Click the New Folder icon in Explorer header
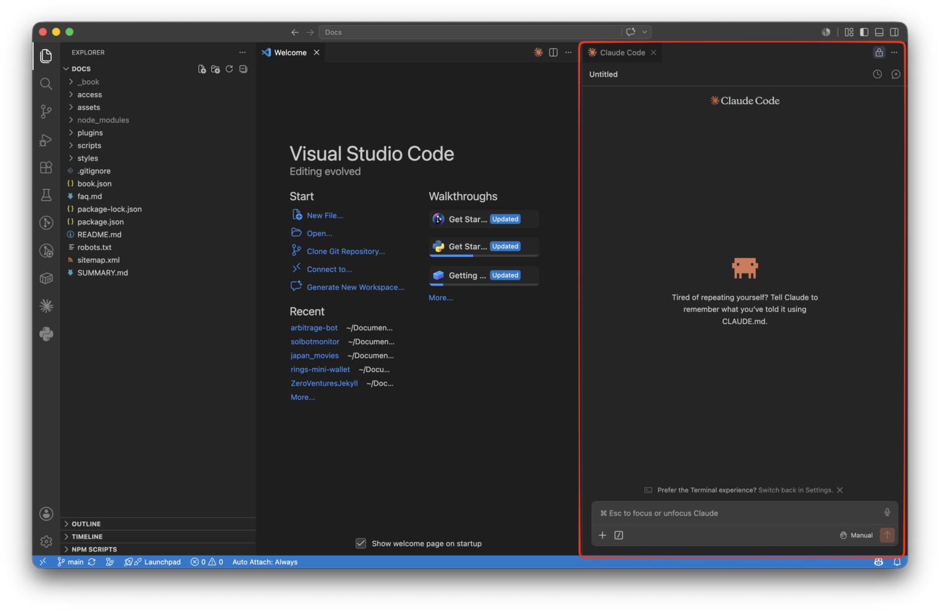Viewport: 940px width, 611px height. point(215,69)
